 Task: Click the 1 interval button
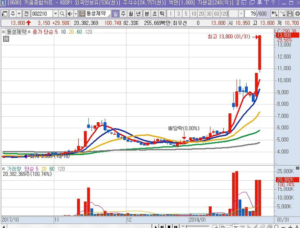point(171,14)
